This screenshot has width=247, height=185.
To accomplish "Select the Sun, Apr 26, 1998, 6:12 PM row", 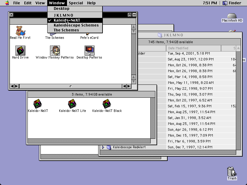I will tap(196, 129).
